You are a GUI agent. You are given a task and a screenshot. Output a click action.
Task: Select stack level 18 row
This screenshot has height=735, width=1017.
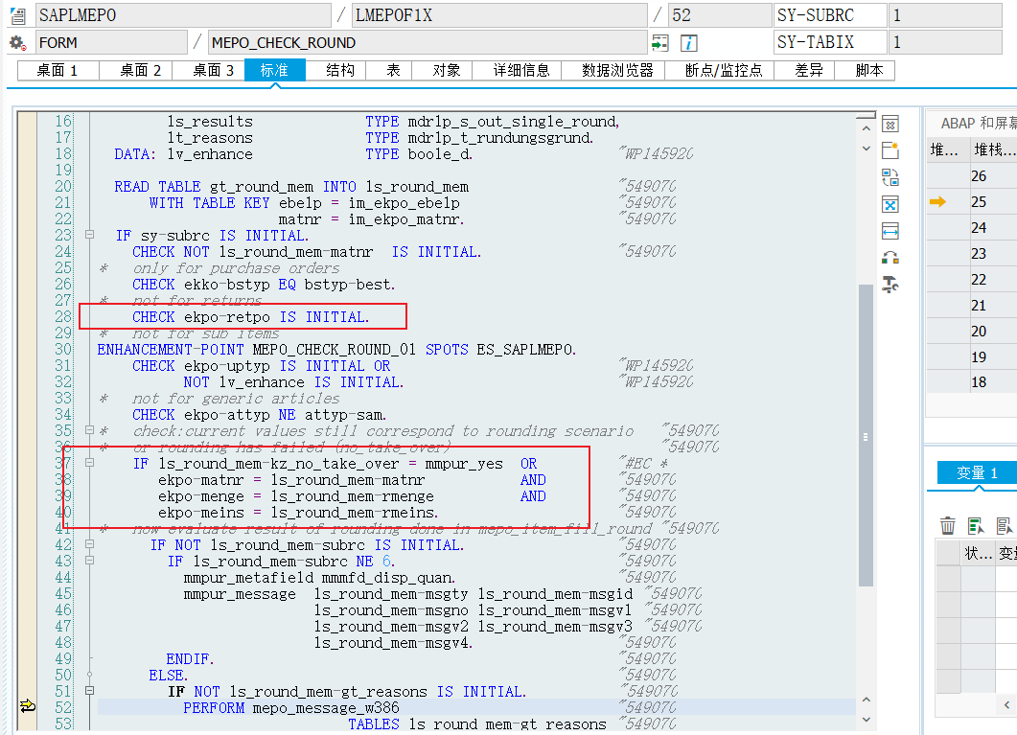tap(972, 382)
